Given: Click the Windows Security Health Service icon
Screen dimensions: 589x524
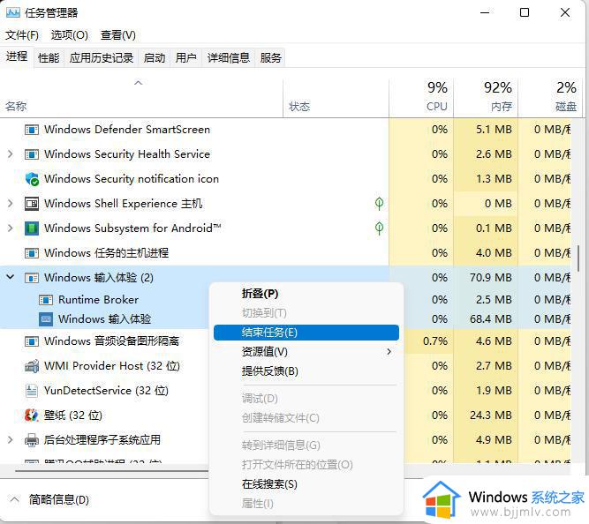Looking at the screenshot, I should [x=32, y=154].
